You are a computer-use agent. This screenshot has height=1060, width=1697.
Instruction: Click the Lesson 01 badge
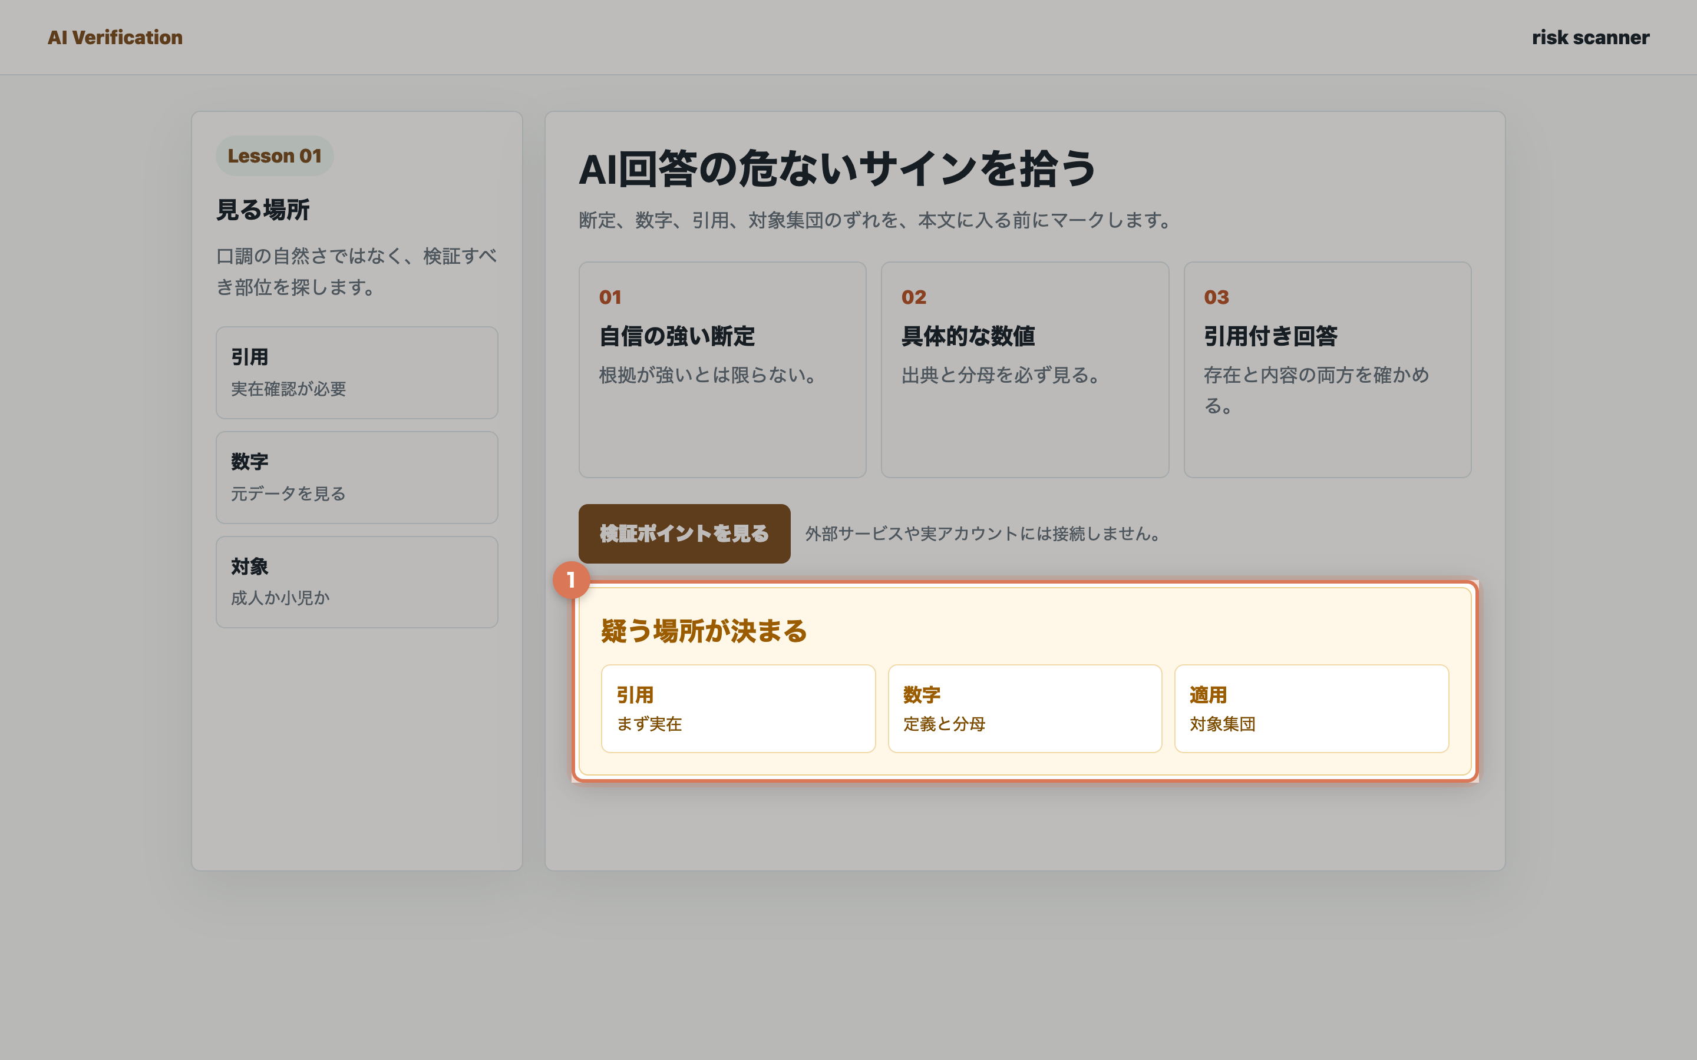coord(274,155)
